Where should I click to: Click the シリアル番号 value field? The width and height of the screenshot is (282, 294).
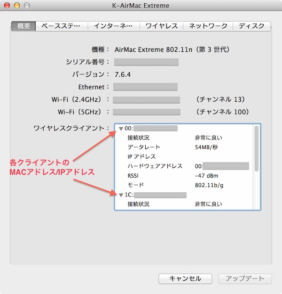(x=146, y=62)
